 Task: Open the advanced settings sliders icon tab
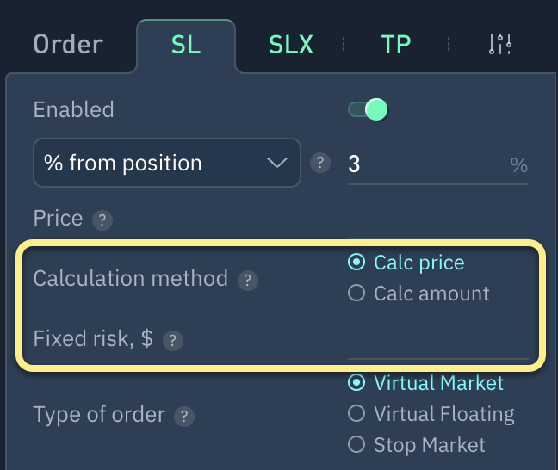point(500,44)
